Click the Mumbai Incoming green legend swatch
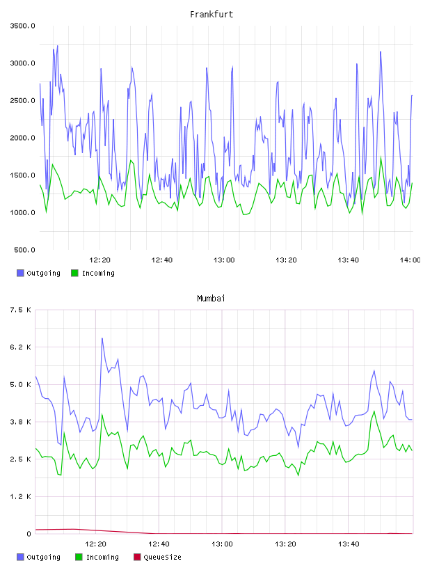 click(x=79, y=557)
